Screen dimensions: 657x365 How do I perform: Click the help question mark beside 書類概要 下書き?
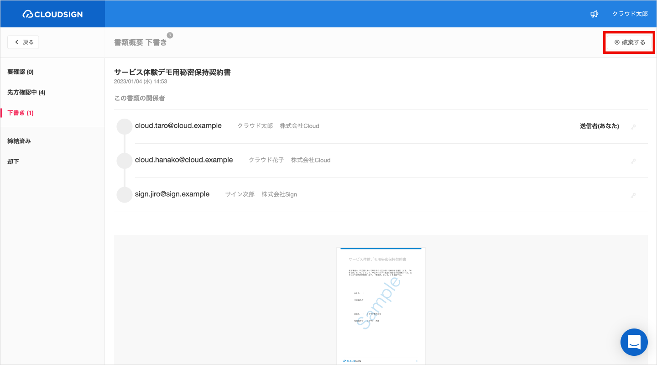pyautogui.click(x=170, y=35)
